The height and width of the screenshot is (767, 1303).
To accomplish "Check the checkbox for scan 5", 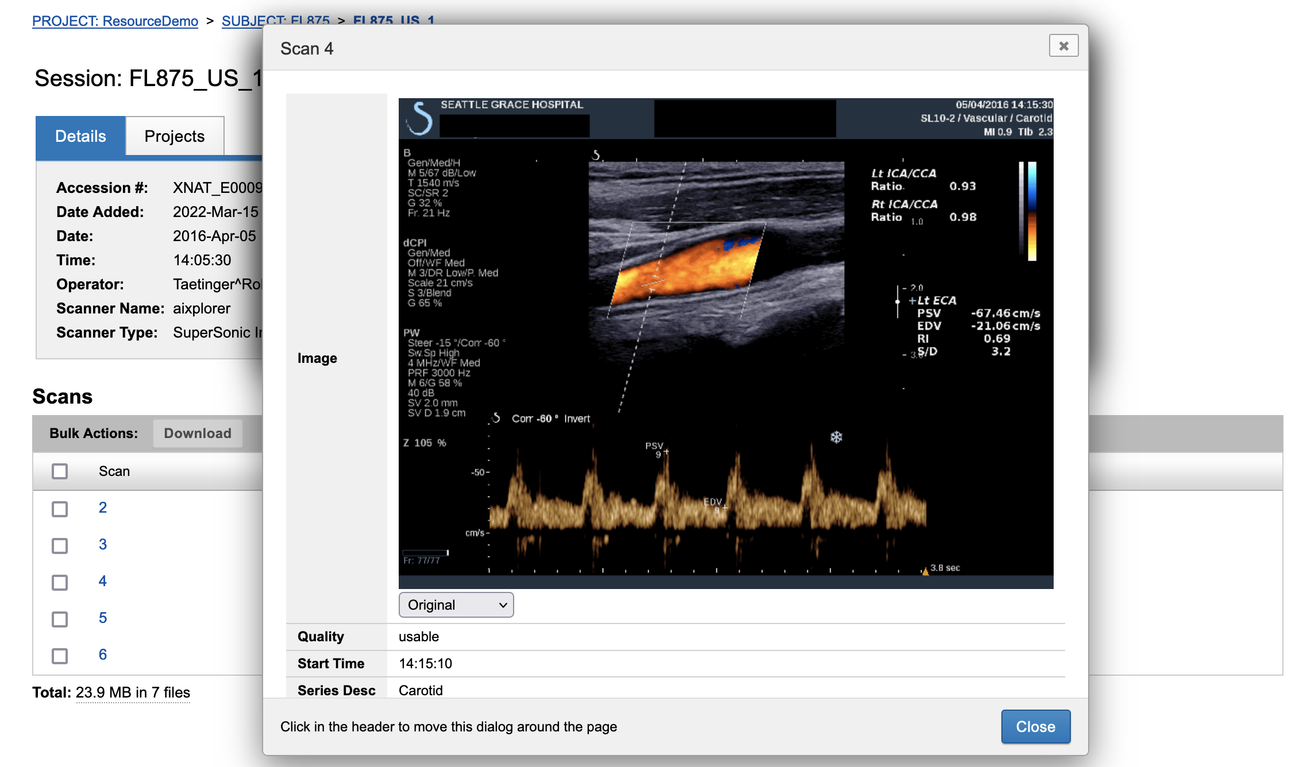I will point(60,619).
